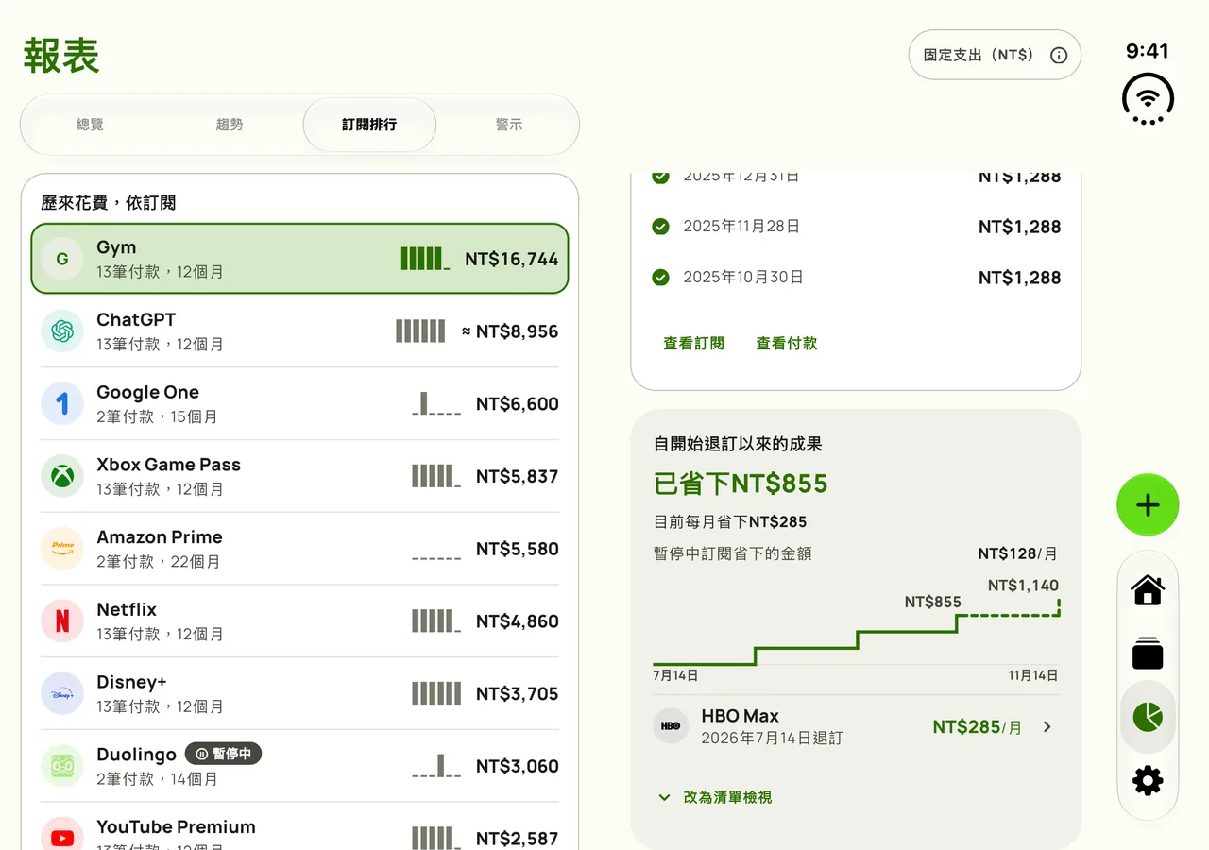Image resolution: width=1209 pixels, height=850 pixels.
Task: Click the Duolingo owl icon
Action: click(x=62, y=766)
